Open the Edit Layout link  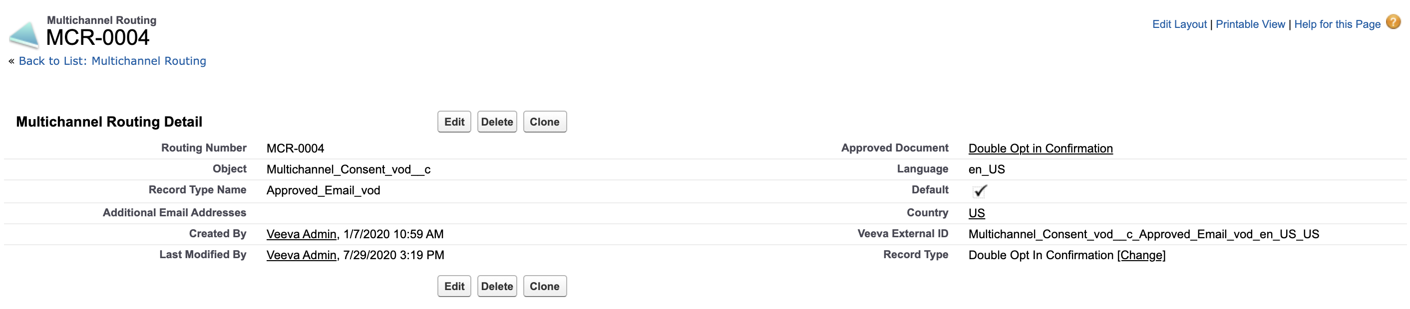1179,24
